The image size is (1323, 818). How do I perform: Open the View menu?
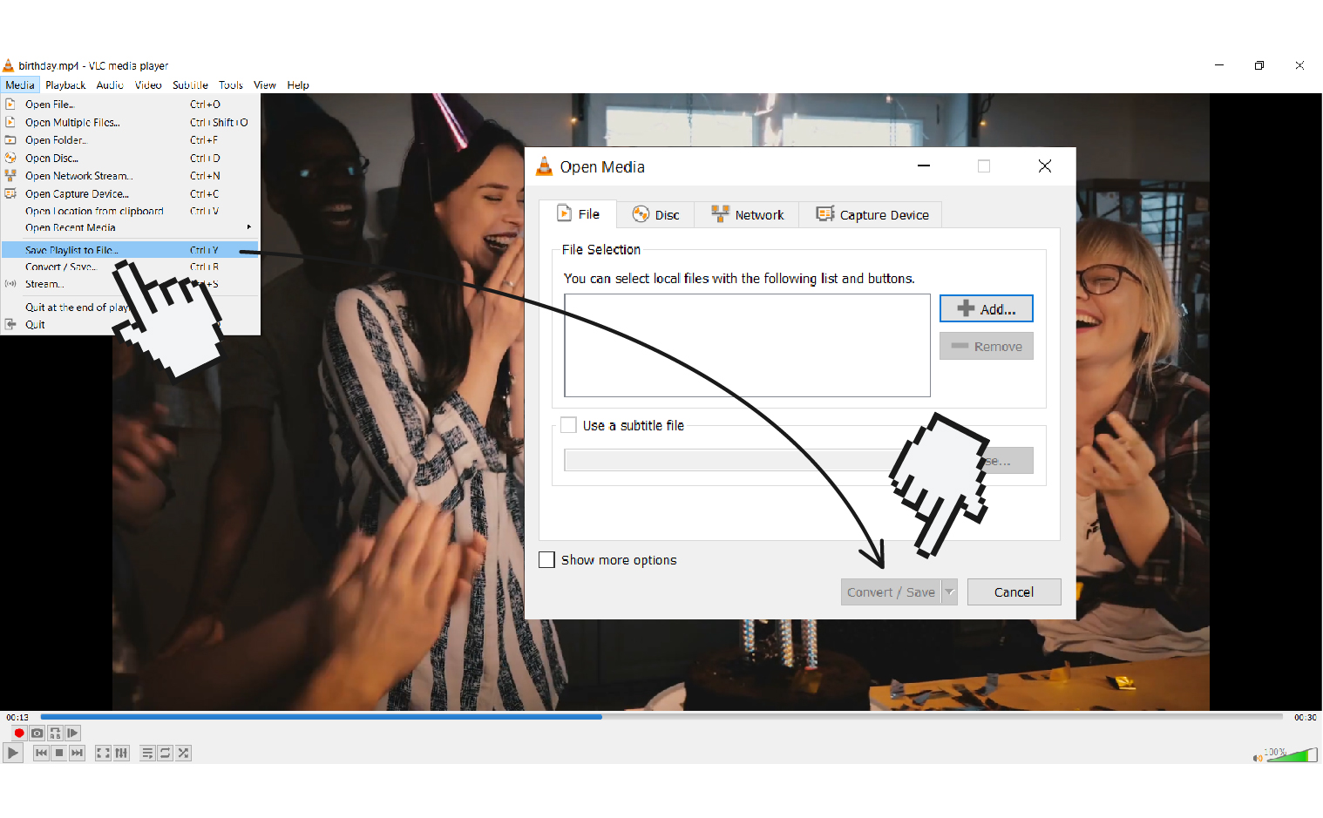265,85
